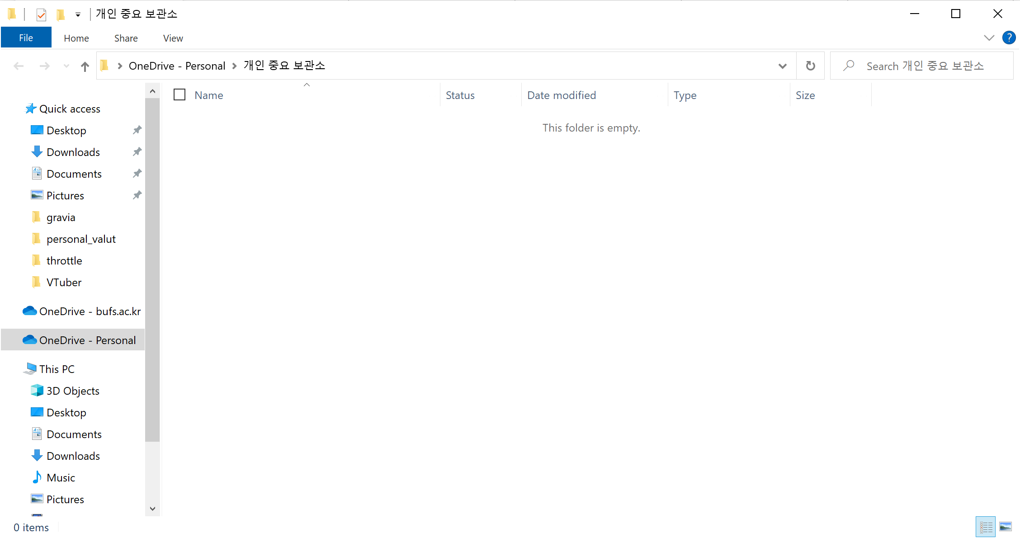The height and width of the screenshot is (538, 1020).
Task: Open the File menu tab
Action: coord(26,38)
